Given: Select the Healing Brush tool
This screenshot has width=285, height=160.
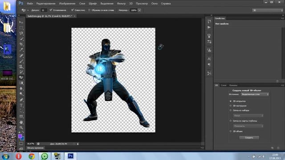Looking at the screenshot, I should click(x=21, y=56).
